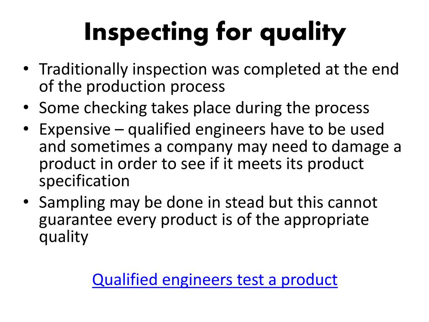
Task: Click the word 'specification' in third bullet
Action: [84, 182]
